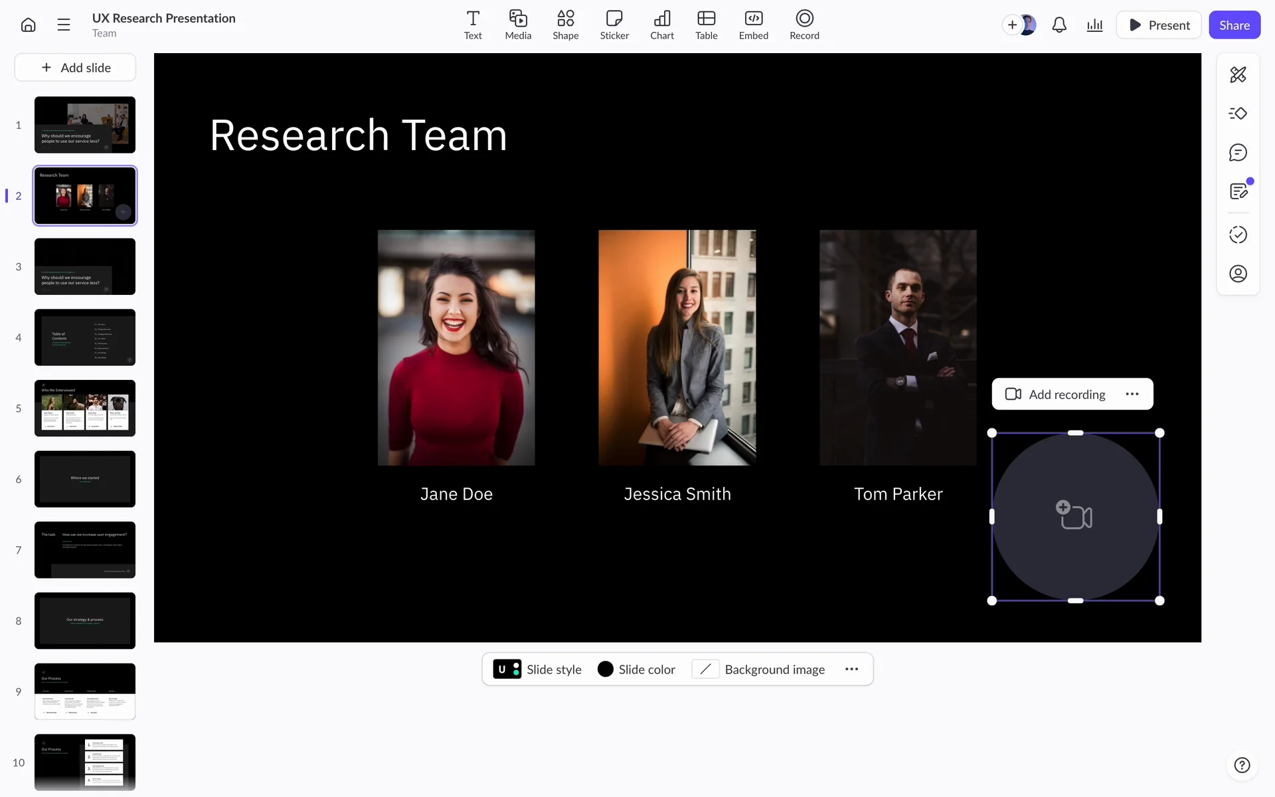Open the home icon

tap(28, 25)
